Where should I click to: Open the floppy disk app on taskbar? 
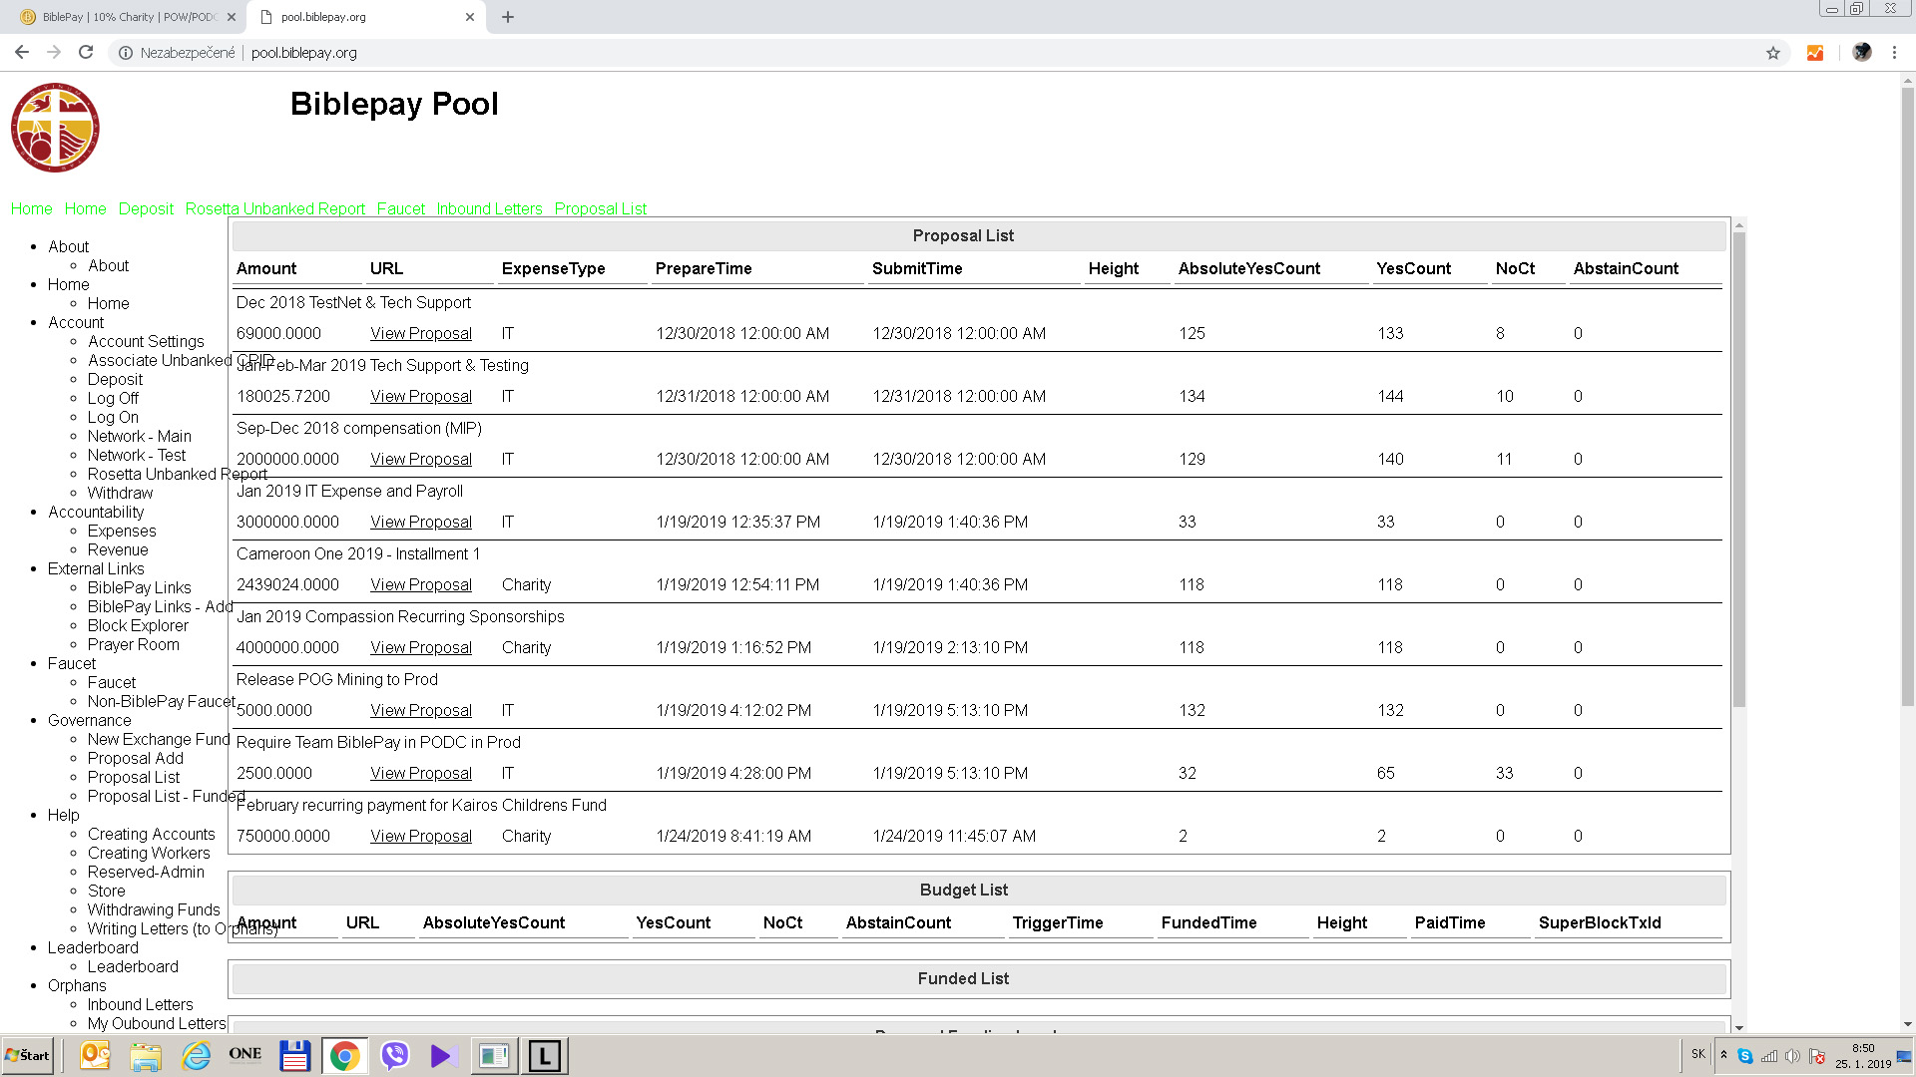coord(294,1056)
